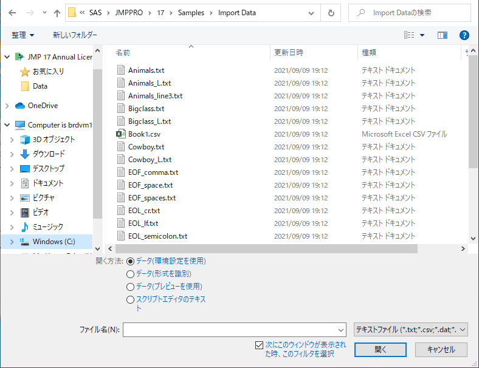Open the file name history dropdown arrow

coord(341,330)
